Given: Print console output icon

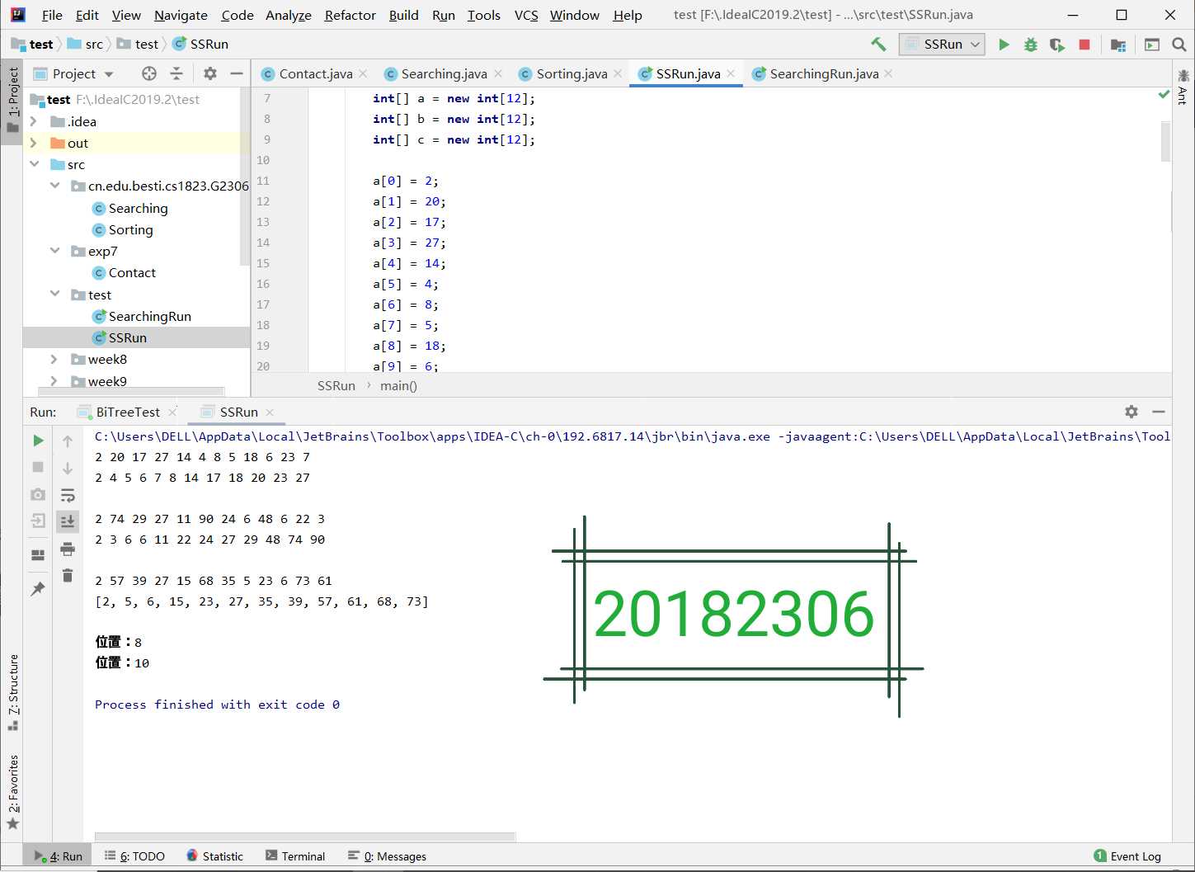Looking at the screenshot, I should tap(68, 549).
